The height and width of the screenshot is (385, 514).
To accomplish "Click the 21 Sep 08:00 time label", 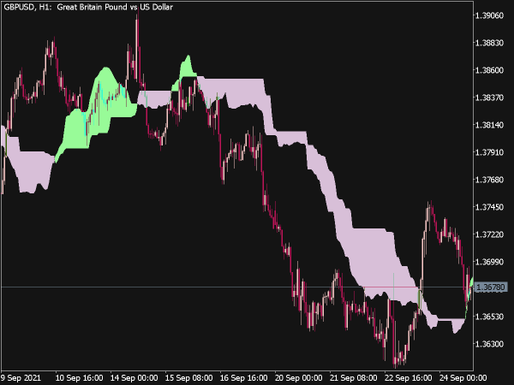I will tap(353, 378).
